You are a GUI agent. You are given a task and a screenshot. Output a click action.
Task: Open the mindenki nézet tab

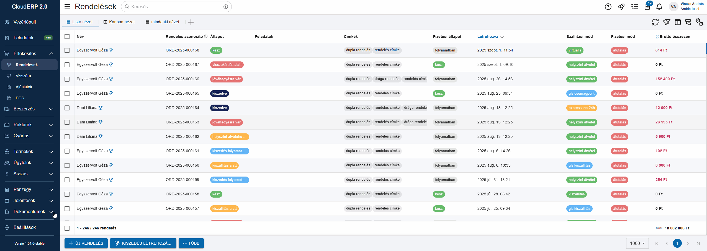point(162,22)
